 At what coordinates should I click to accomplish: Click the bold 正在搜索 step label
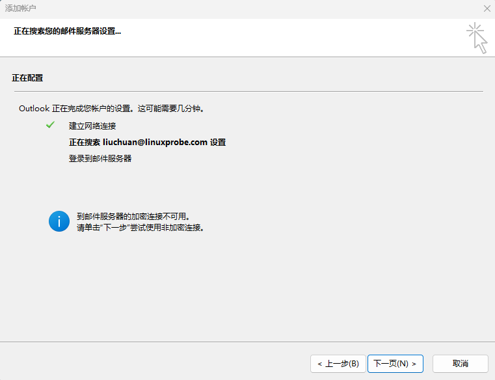coord(85,142)
